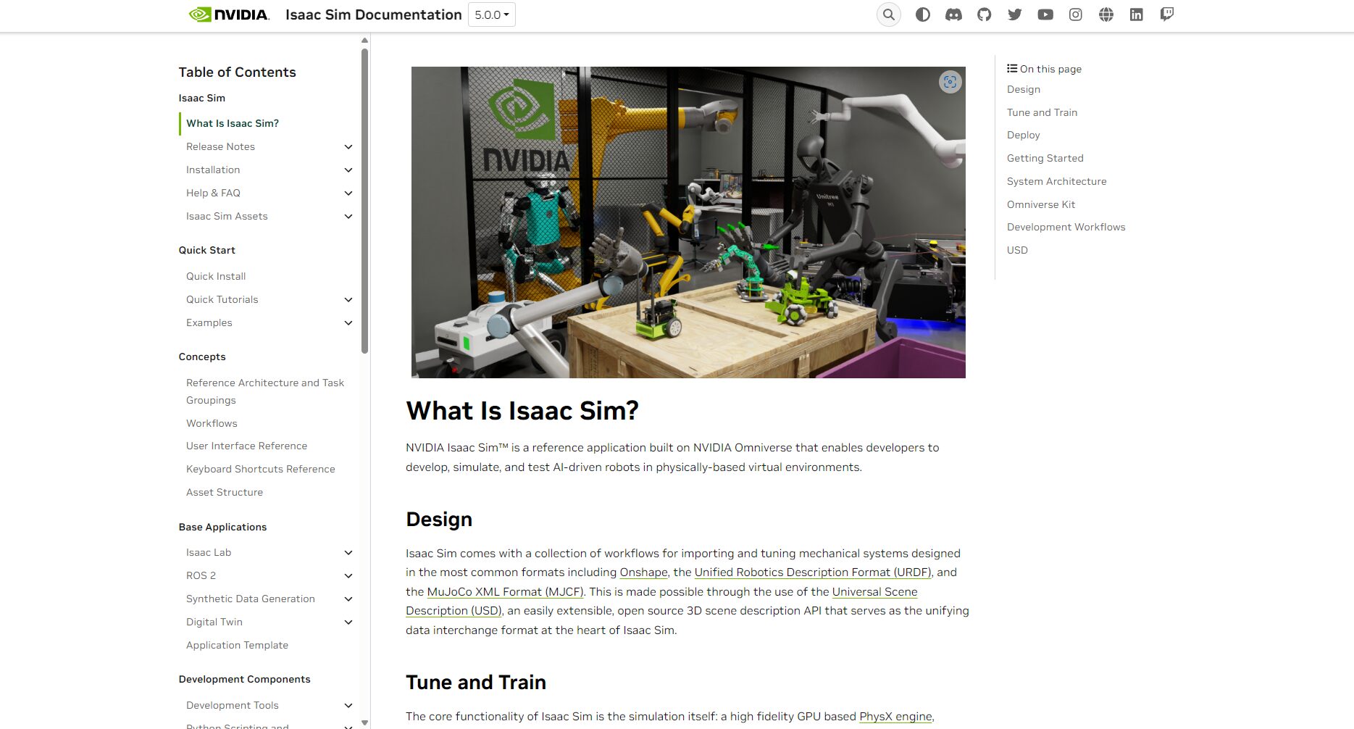Click the Instagram icon
The width and height of the screenshot is (1354, 729).
(x=1075, y=14)
